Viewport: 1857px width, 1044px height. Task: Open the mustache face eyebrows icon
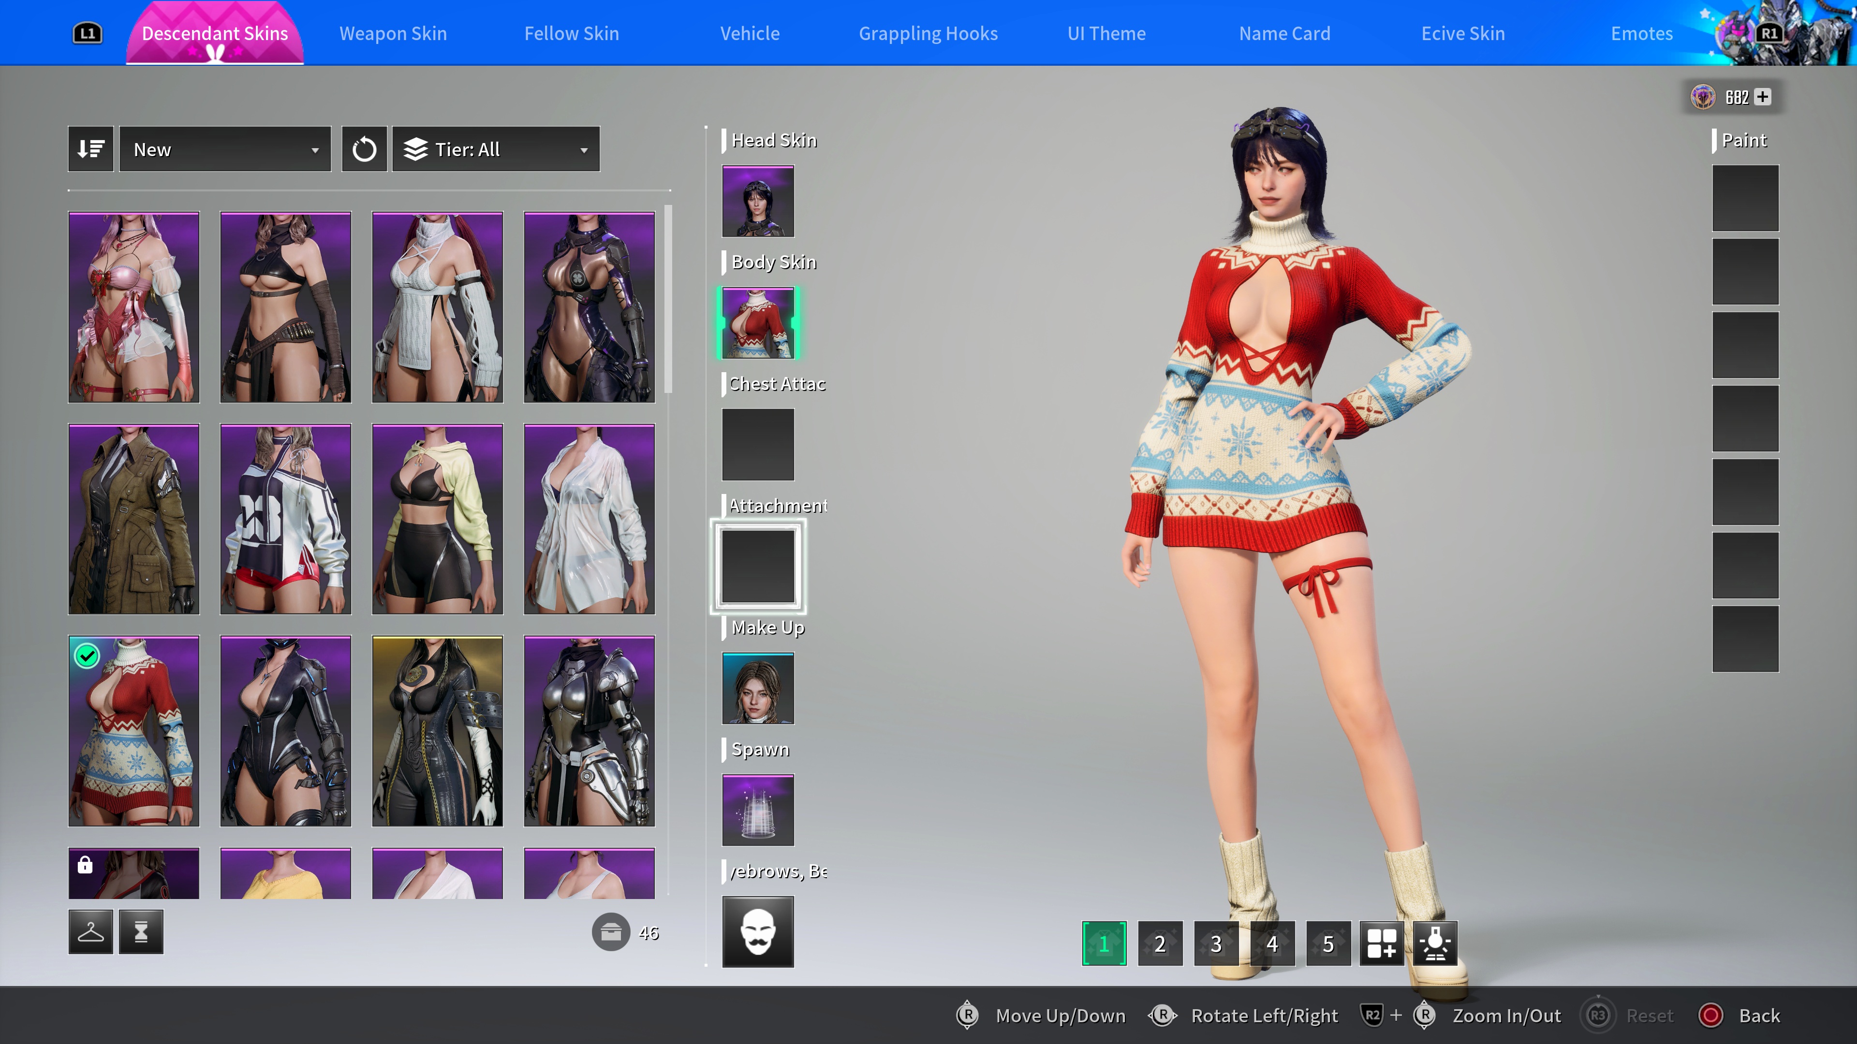[758, 931]
